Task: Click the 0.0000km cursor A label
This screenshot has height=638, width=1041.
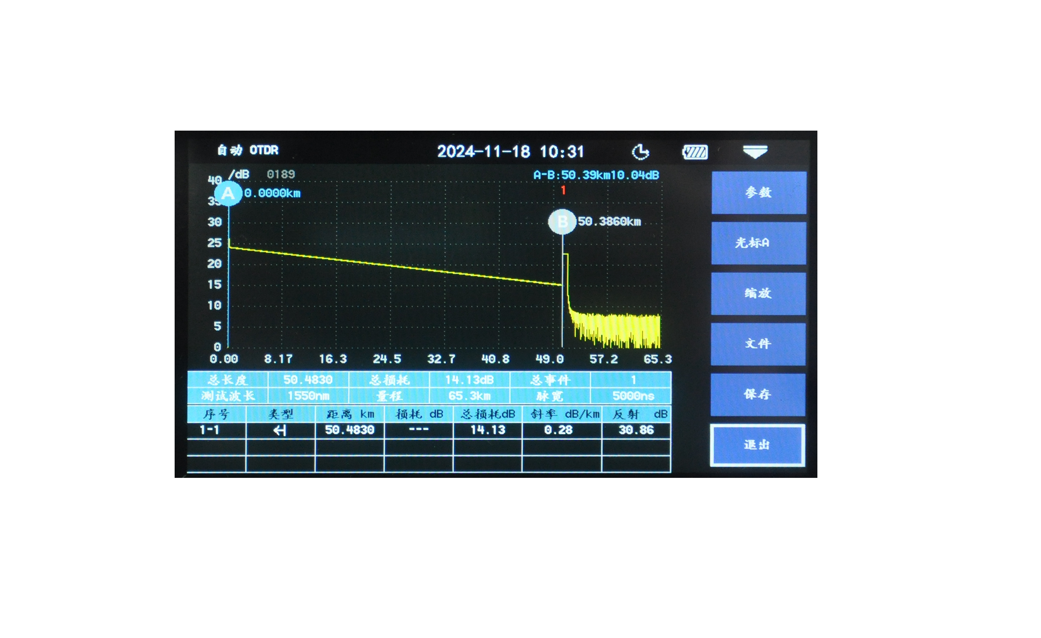Action: point(273,193)
